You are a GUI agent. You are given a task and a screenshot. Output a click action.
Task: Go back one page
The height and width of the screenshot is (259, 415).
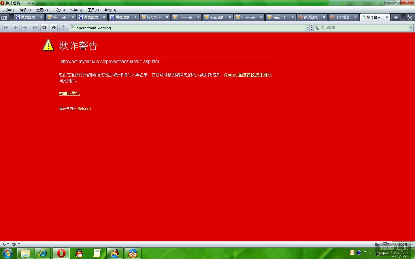click(16, 28)
